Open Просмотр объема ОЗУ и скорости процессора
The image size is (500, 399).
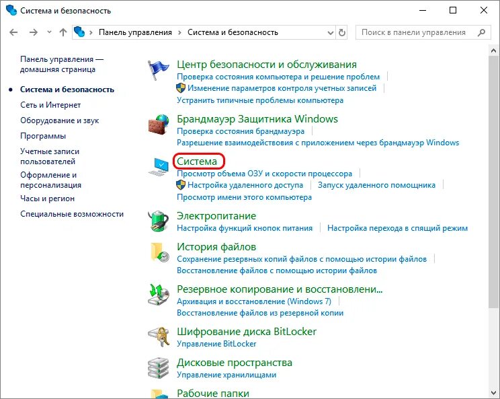click(x=265, y=174)
